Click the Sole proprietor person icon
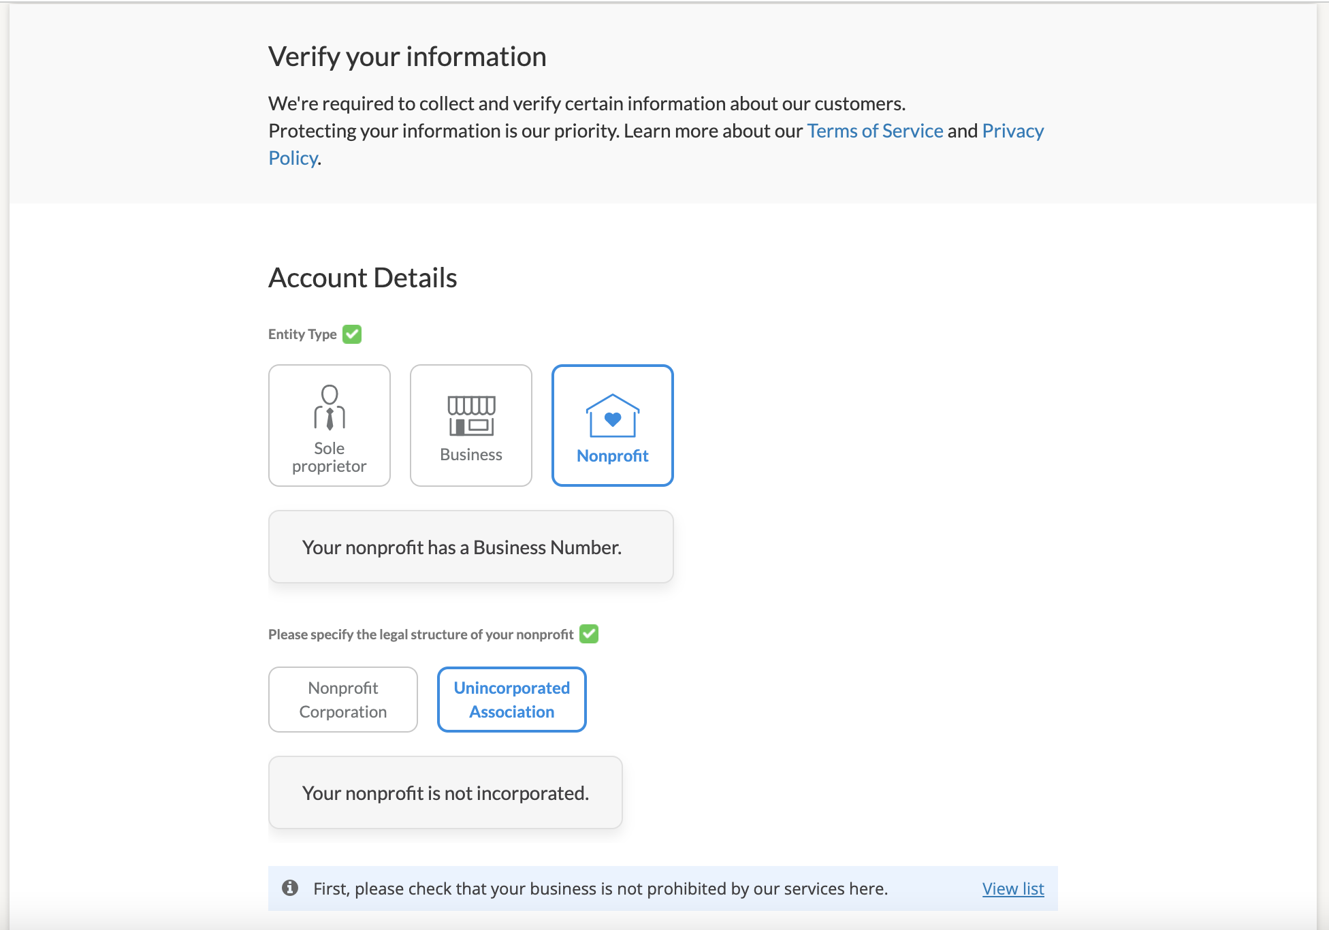Image resolution: width=1329 pixels, height=930 pixels. [x=330, y=407]
